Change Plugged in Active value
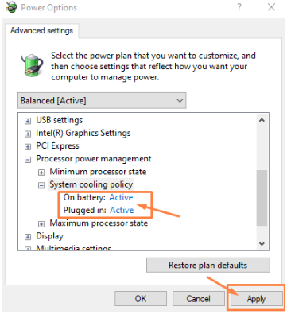The image size is (287, 314). (x=122, y=210)
